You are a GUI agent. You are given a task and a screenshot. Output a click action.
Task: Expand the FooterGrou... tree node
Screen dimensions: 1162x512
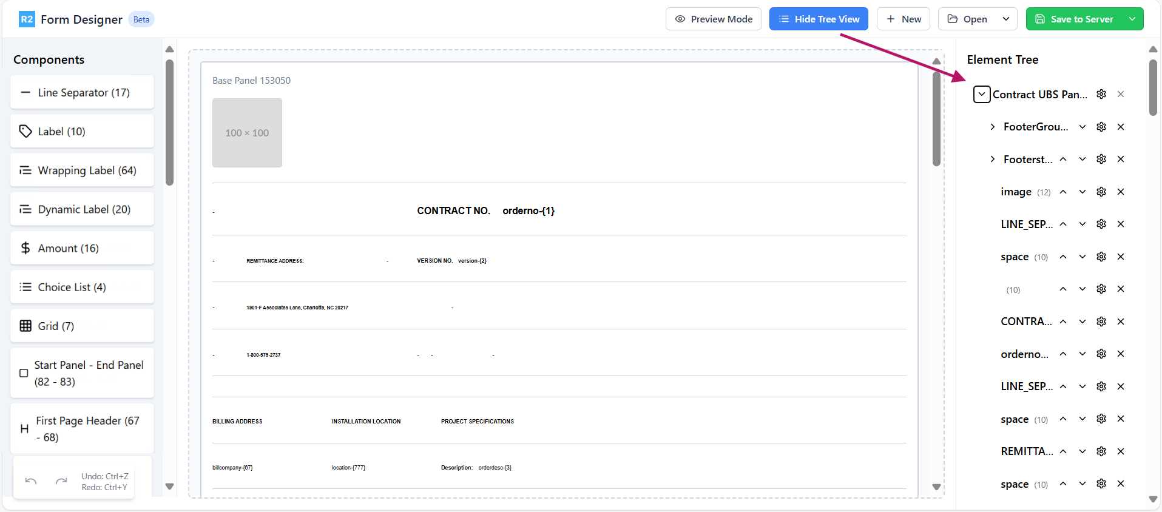[x=992, y=127]
